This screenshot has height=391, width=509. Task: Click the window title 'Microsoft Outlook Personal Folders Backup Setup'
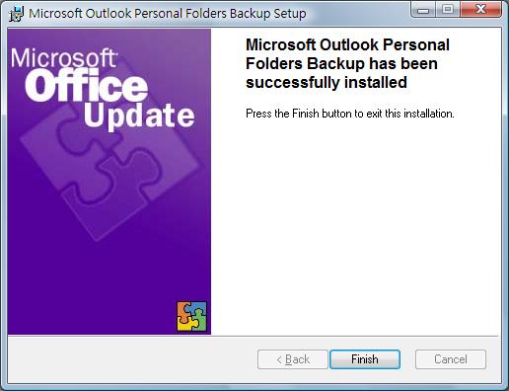[x=168, y=14]
